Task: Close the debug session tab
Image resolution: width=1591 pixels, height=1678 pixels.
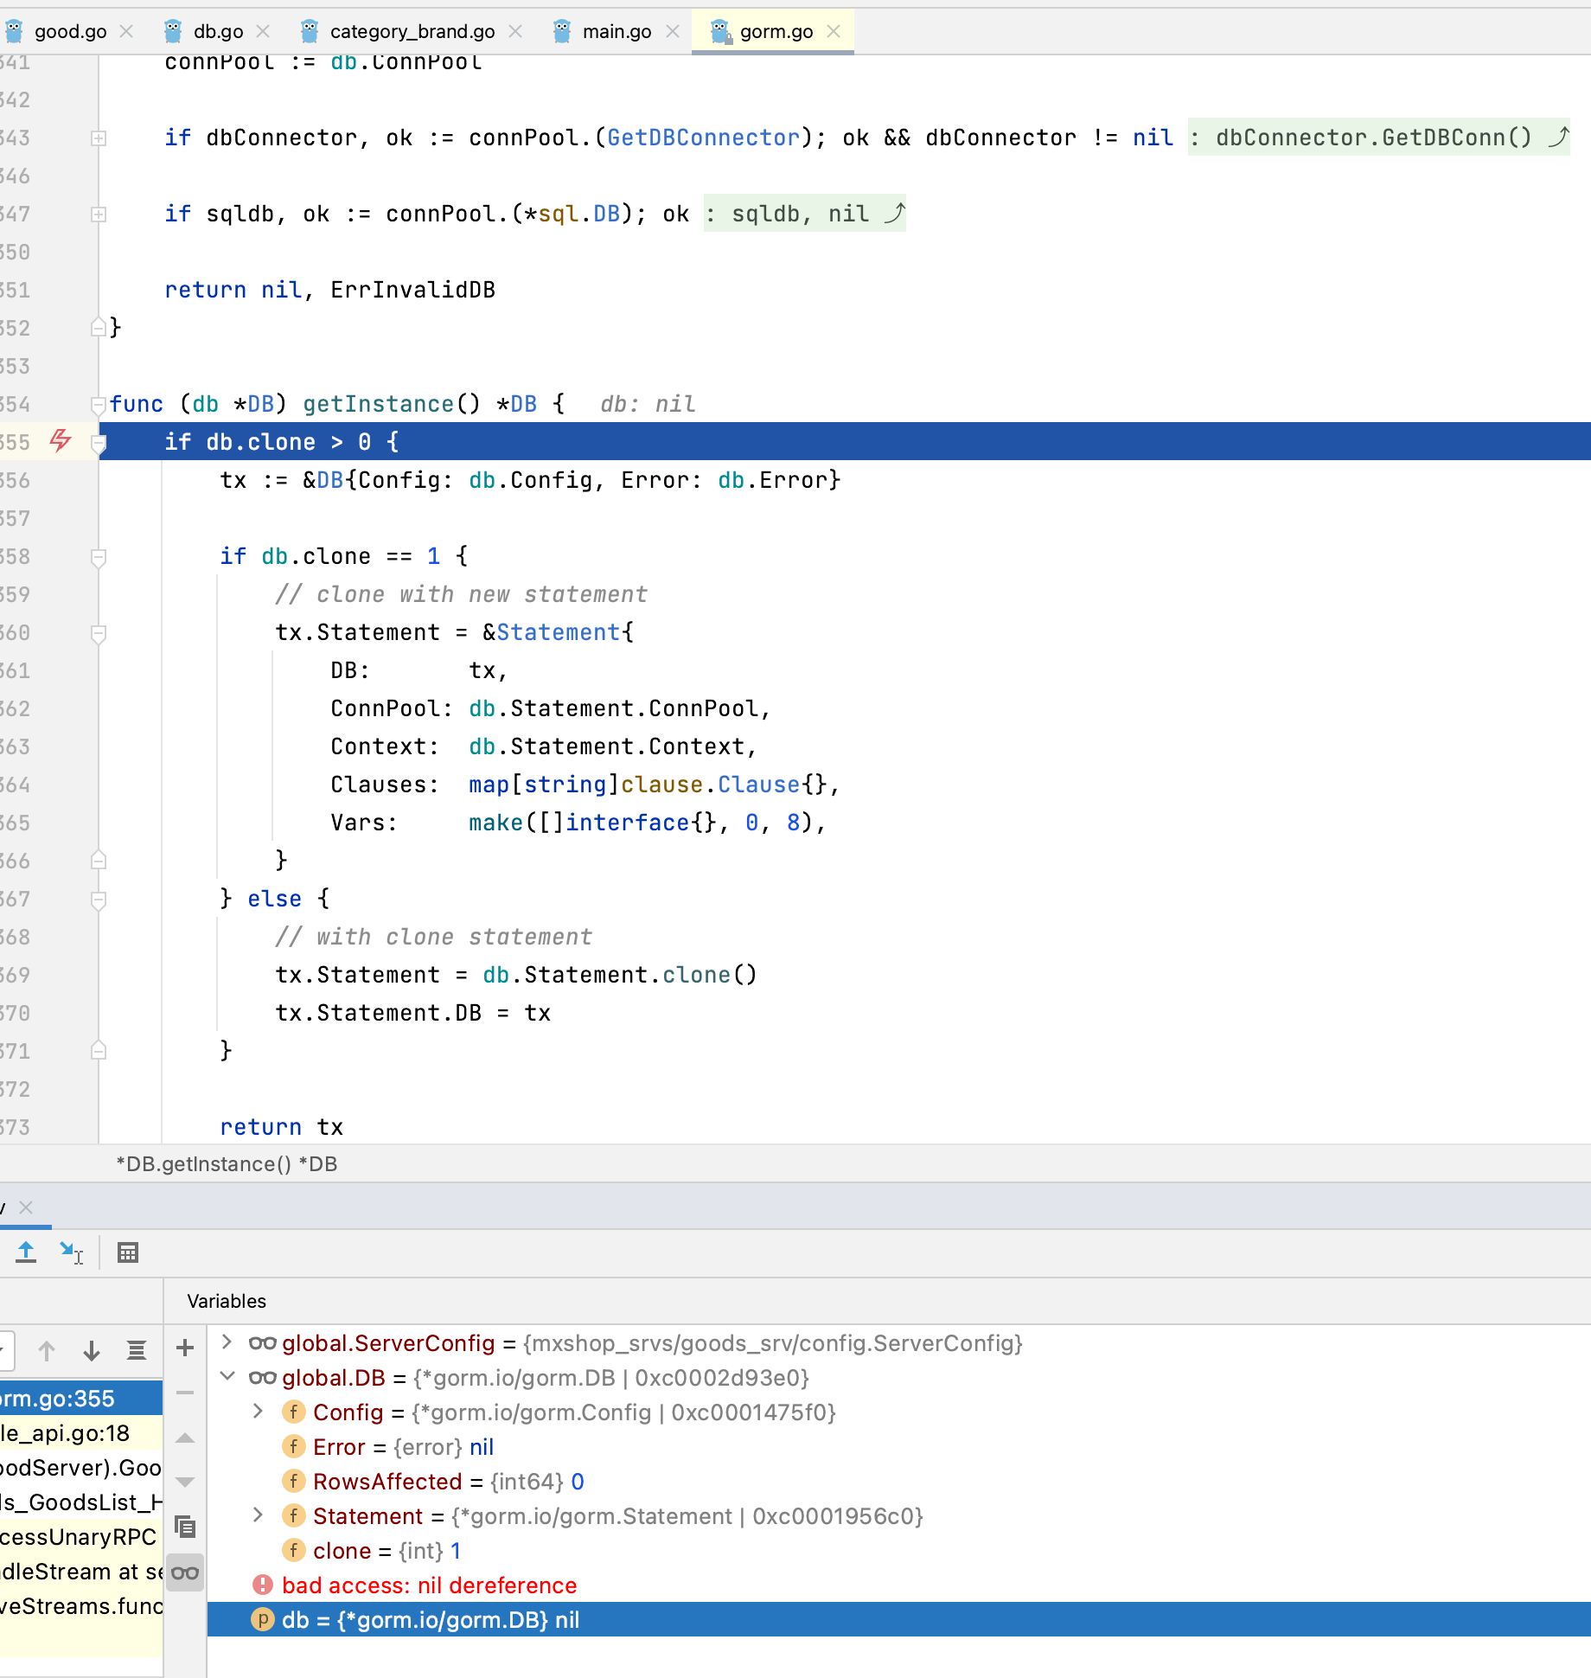Action: (x=26, y=1207)
